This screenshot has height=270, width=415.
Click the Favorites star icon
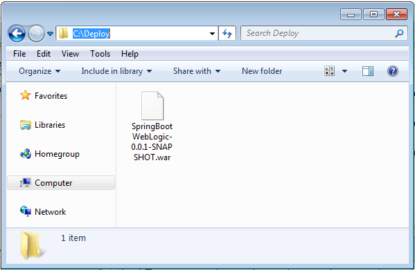pos(26,95)
